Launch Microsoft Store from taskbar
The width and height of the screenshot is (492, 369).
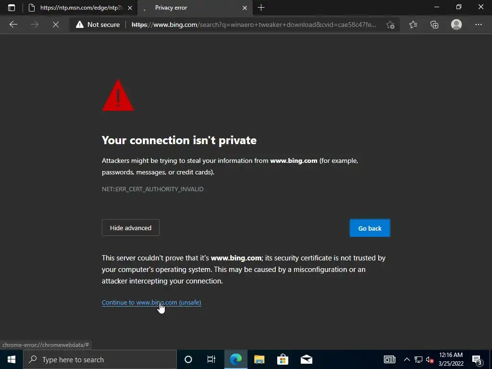click(x=283, y=359)
